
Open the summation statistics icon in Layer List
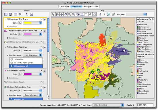[27, 14]
